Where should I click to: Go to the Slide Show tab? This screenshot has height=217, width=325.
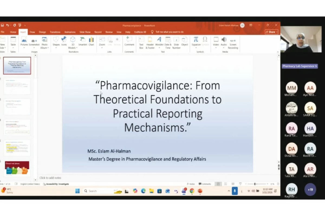coord(85,32)
